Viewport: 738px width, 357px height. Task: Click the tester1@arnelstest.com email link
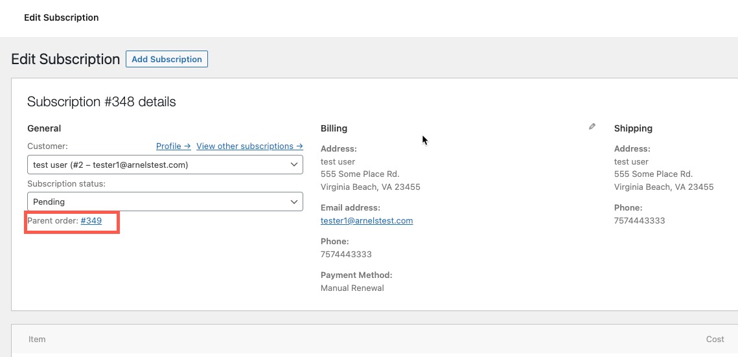click(367, 221)
